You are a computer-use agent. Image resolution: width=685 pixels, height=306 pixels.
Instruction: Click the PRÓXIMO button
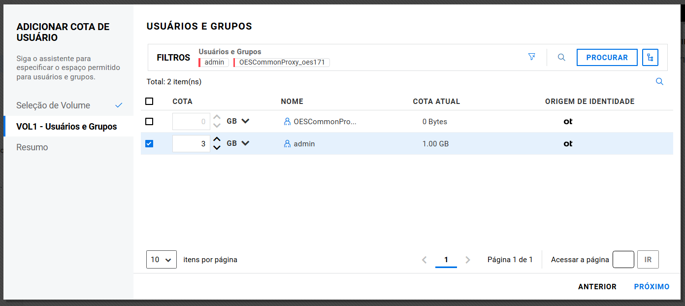pos(652,287)
